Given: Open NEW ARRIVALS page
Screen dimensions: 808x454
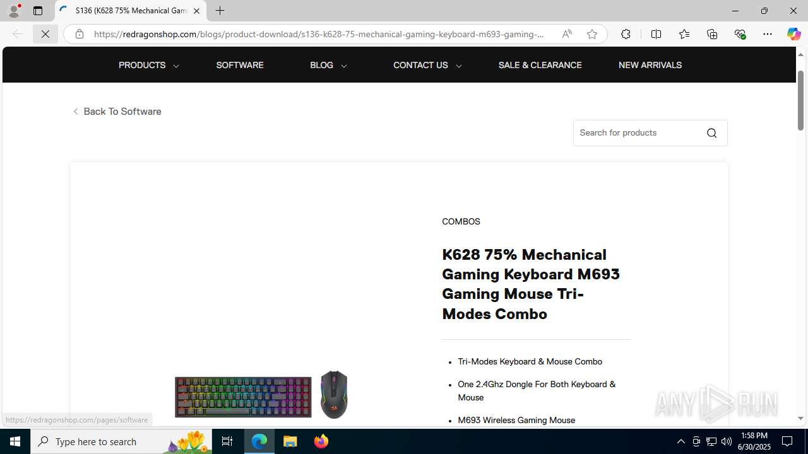Looking at the screenshot, I should click(x=650, y=65).
